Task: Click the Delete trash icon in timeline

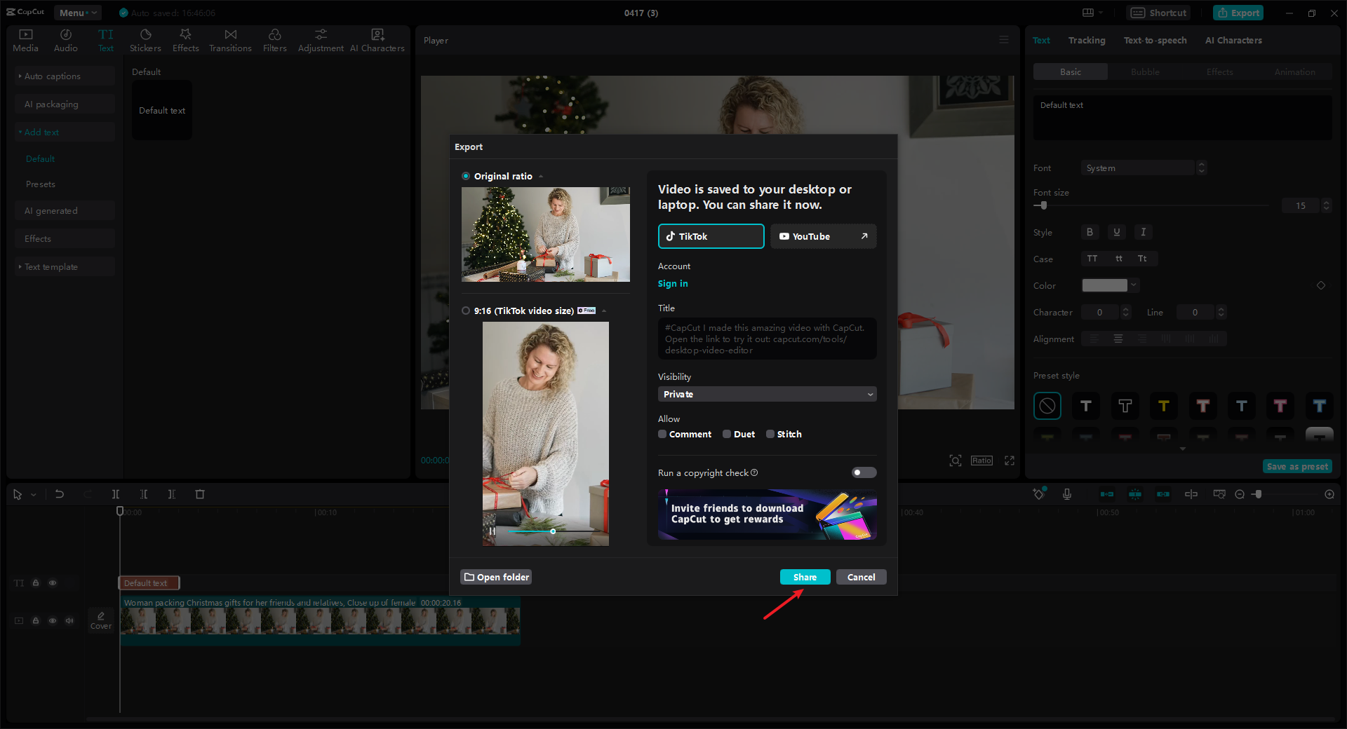Action: tap(200, 494)
